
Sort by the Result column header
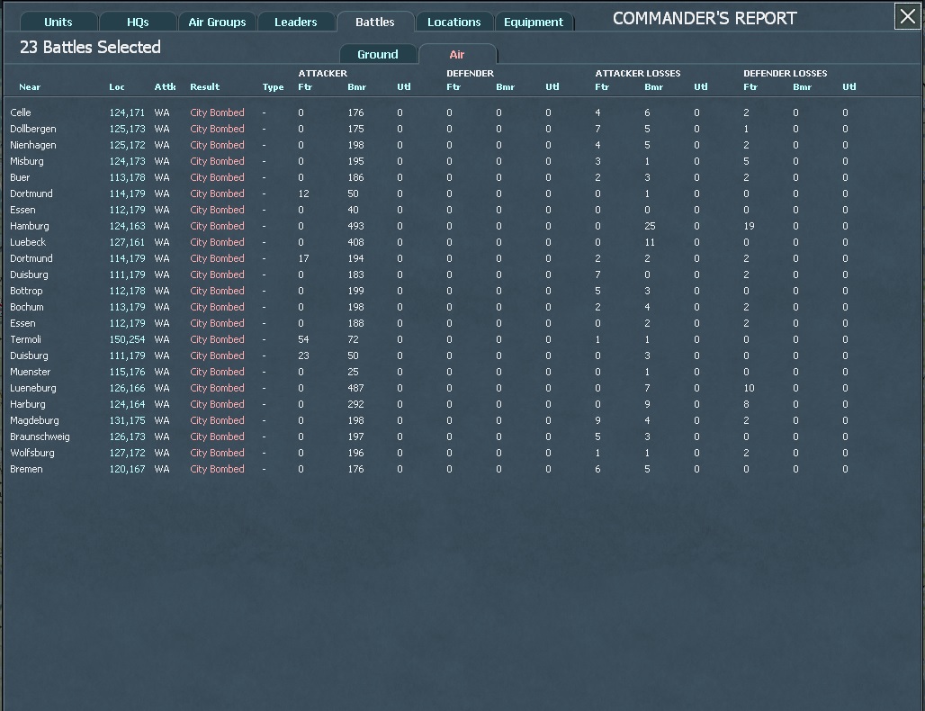point(204,86)
